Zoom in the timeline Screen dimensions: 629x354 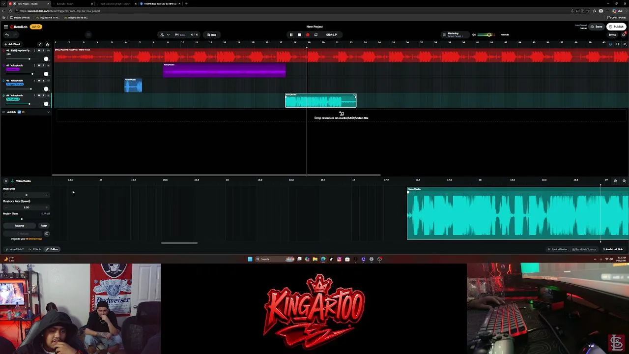(x=625, y=44)
